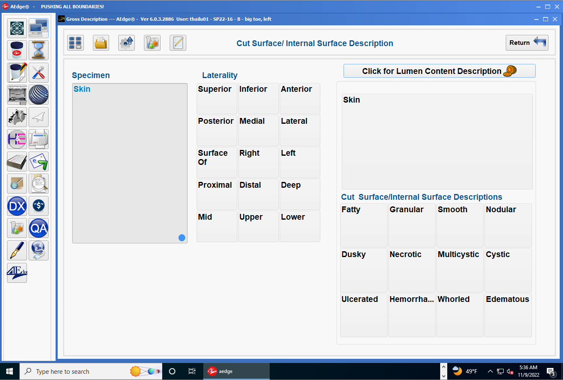Open the notepad with pencil toolbar icon

click(178, 43)
